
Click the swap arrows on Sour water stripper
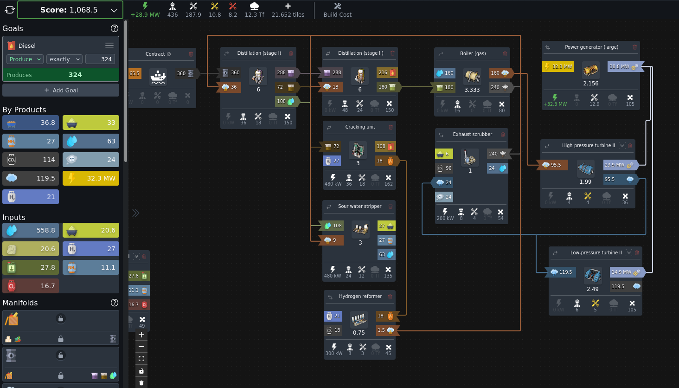pyautogui.click(x=328, y=207)
